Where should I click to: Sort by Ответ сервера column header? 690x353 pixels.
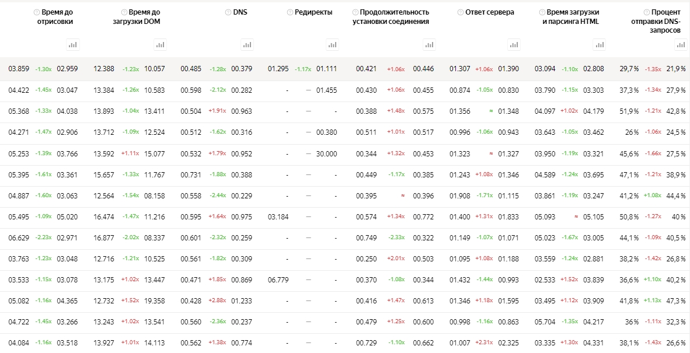coord(490,12)
